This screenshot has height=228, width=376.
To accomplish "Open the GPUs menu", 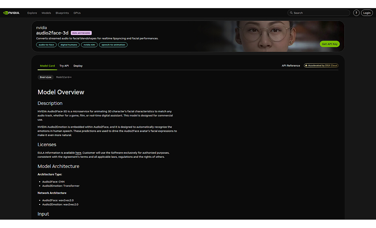I will [77, 13].
